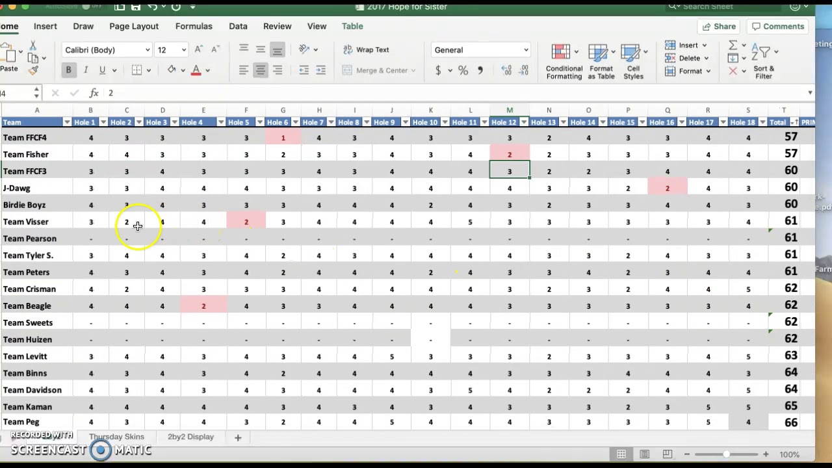
Task: Click the formula bar showing 2
Action: (x=455, y=93)
